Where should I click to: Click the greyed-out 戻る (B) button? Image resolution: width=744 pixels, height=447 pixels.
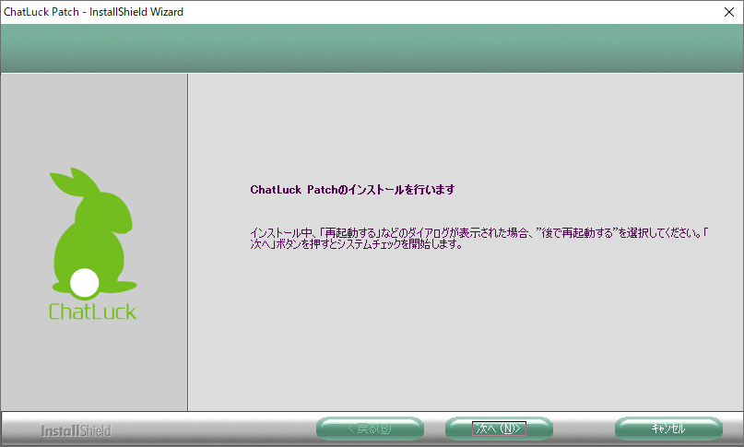(x=369, y=429)
